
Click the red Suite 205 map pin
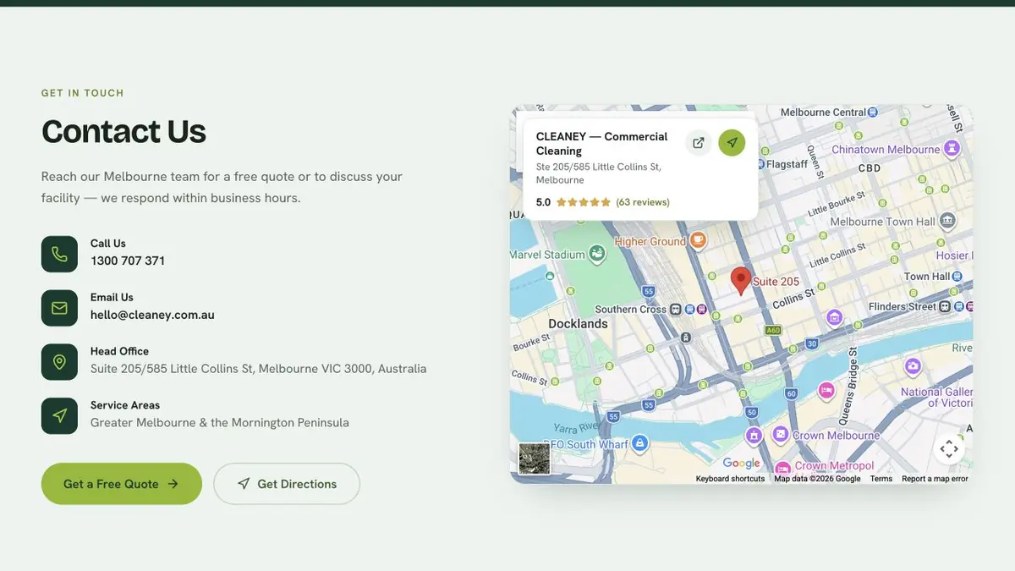[741, 281]
